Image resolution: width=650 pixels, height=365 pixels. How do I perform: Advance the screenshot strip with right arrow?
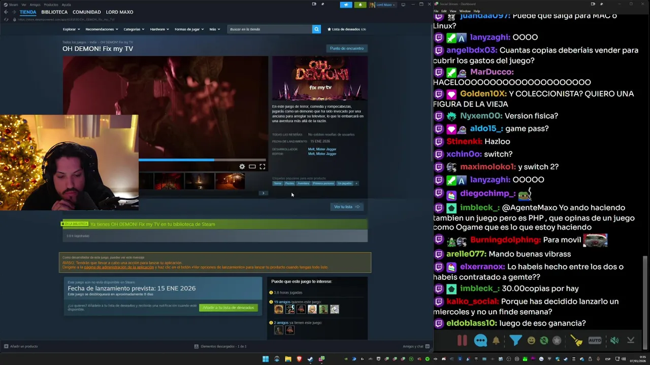pos(263,193)
